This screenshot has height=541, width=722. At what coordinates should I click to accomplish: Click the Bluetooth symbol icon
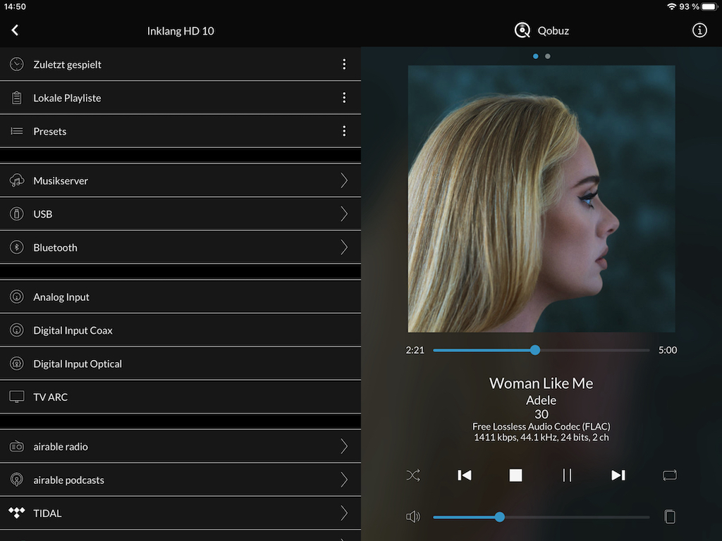17,247
